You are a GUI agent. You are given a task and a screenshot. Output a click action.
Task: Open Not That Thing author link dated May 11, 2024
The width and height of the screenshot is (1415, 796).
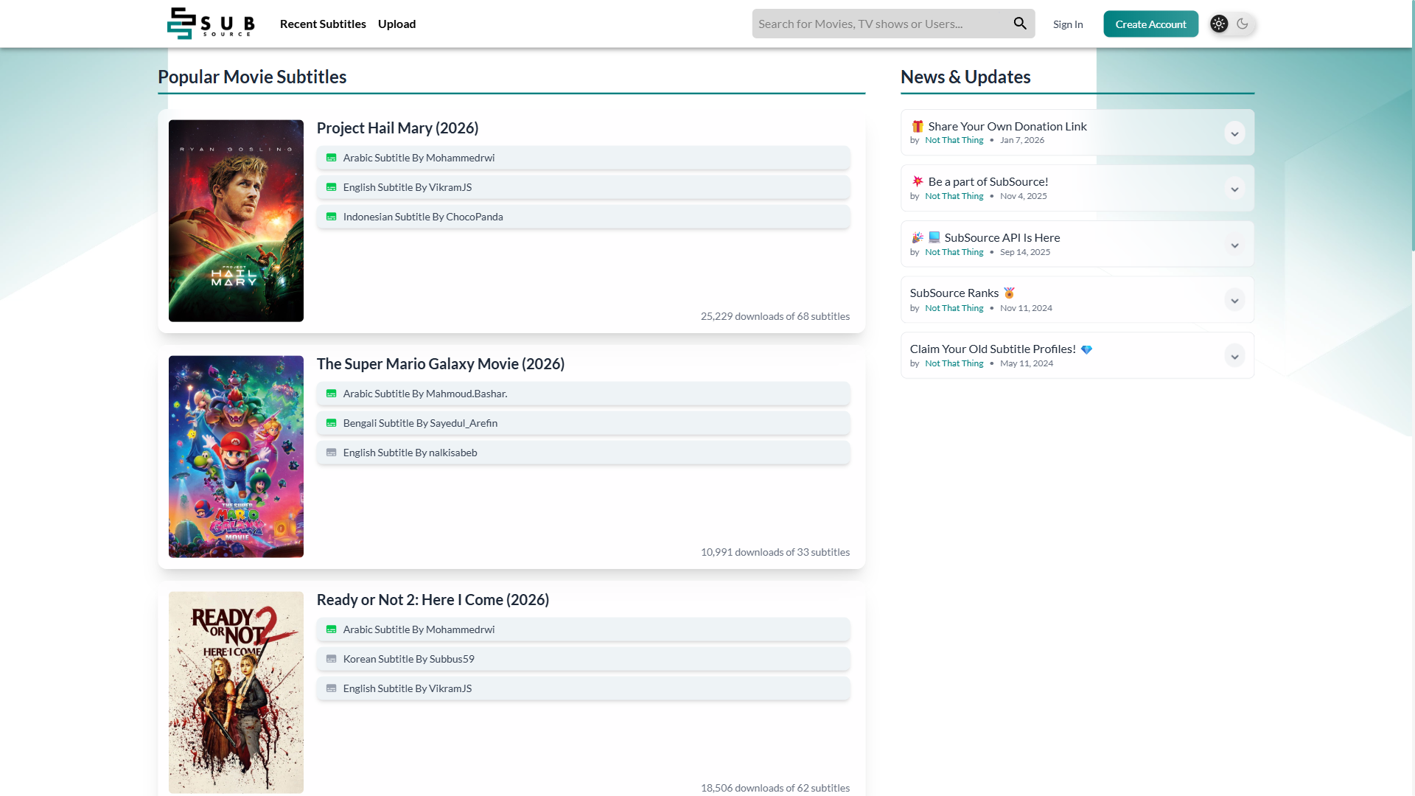tap(954, 363)
